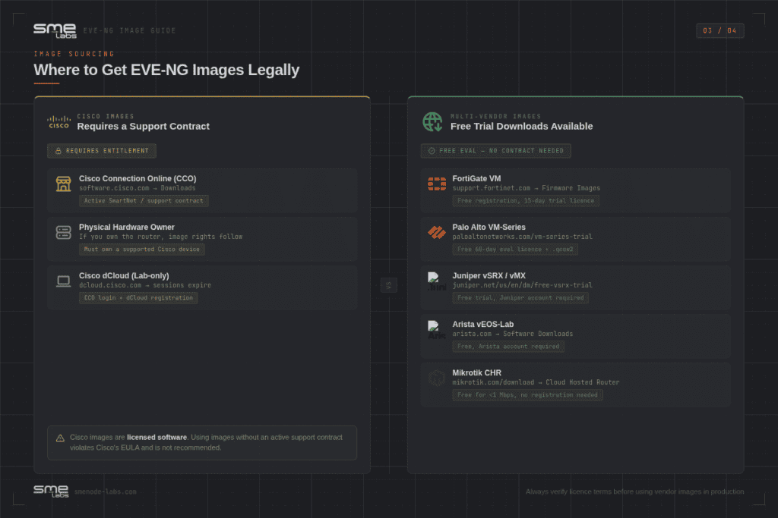Click the 'smenode-labs.com' footer text
Viewport: 778px width, 518px height.
(x=105, y=491)
